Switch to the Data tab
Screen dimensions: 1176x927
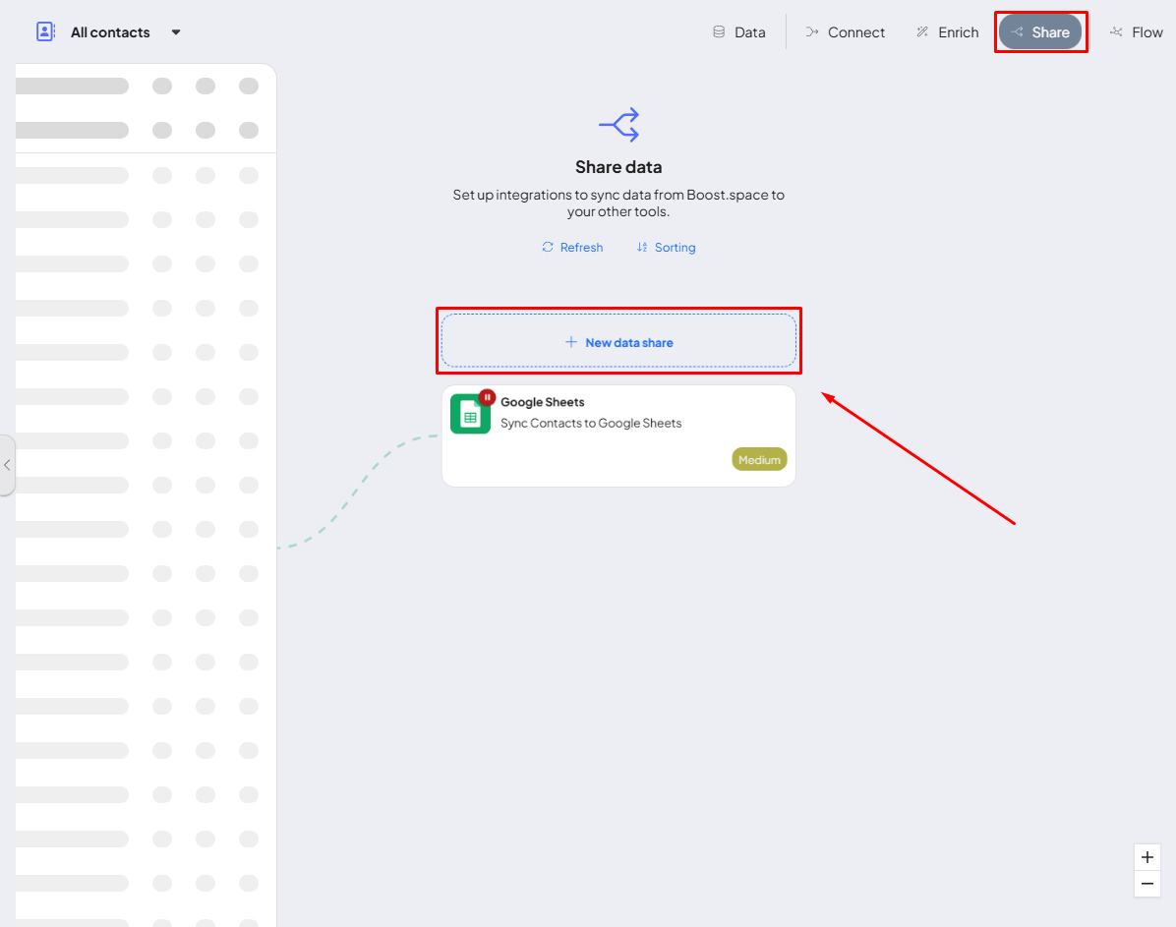click(x=738, y=32)
